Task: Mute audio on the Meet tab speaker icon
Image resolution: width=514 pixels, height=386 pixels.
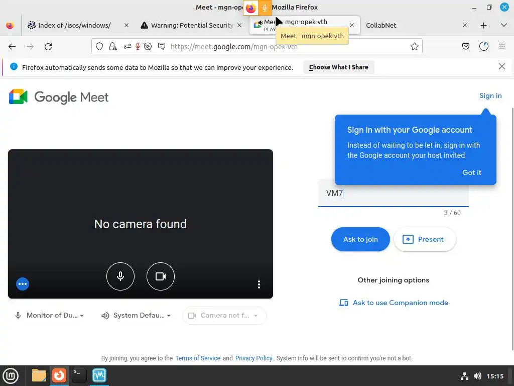Action: tap(261, 23)
